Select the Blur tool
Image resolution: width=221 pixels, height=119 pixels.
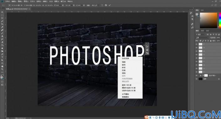point(2,48)
